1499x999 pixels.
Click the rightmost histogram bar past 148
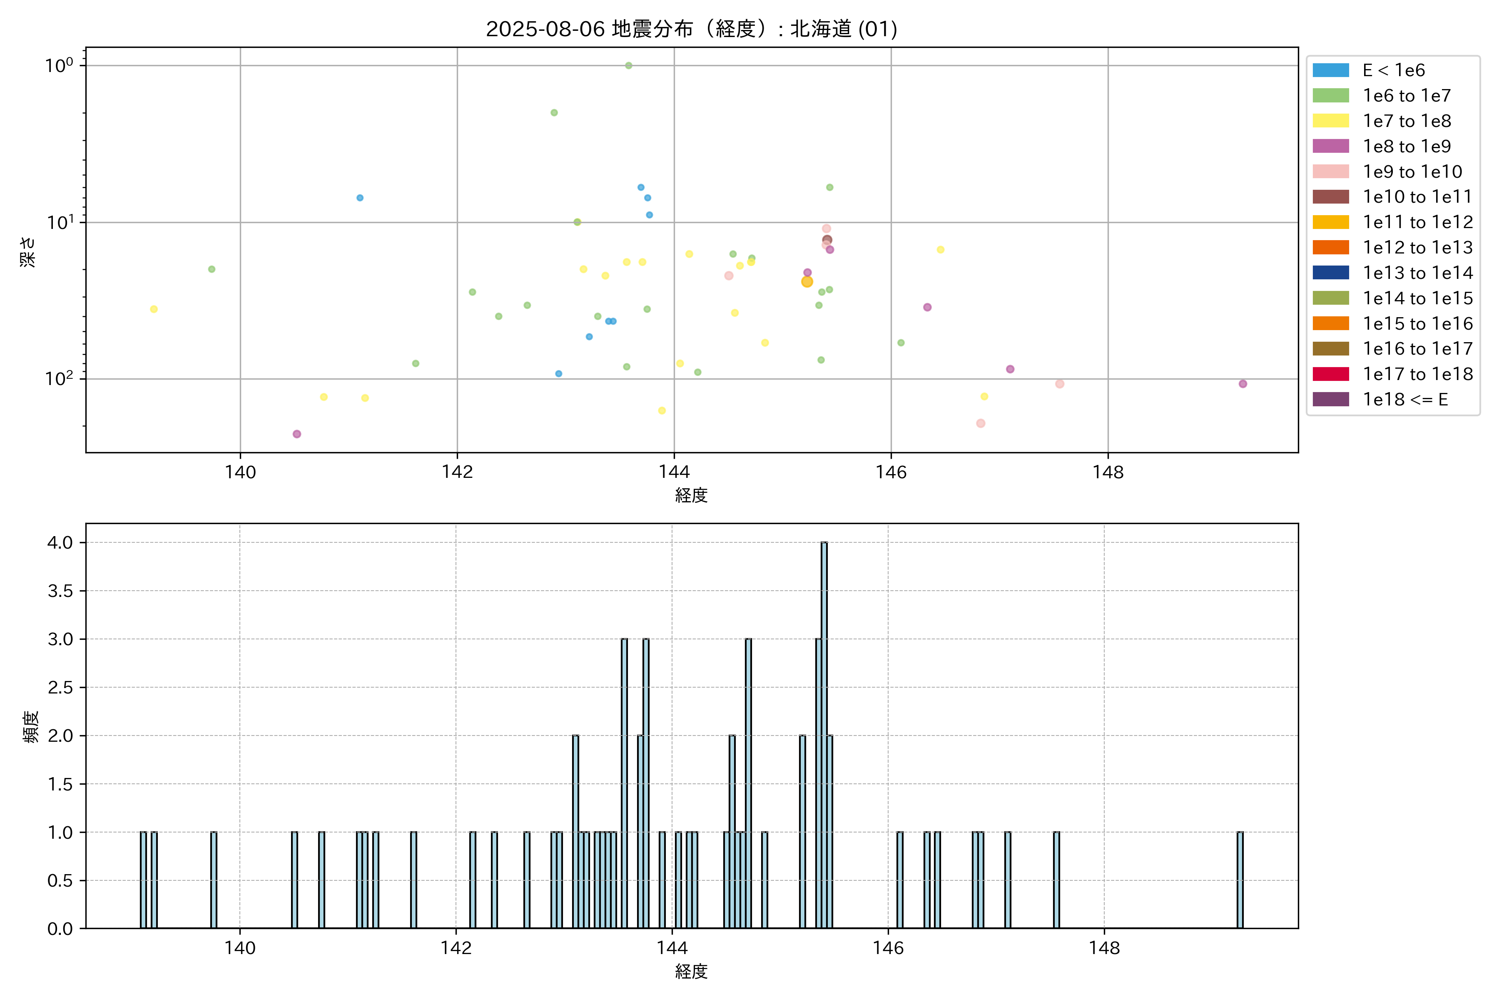(x=1240, y=880)
